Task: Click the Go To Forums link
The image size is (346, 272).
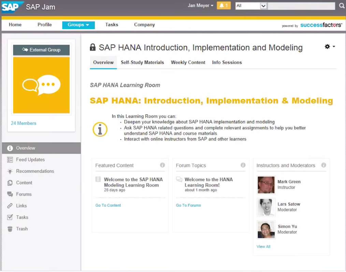Action: (188, 205)
